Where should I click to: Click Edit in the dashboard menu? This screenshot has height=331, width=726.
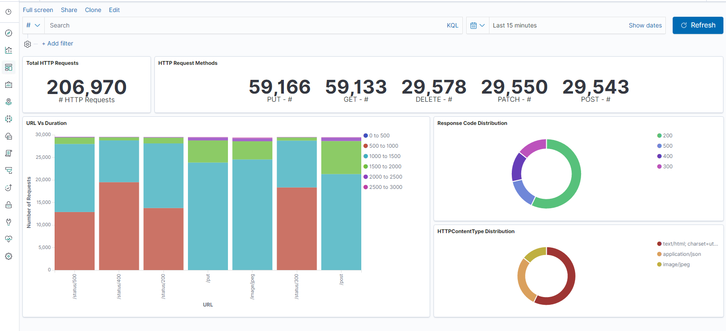[114, 10]
